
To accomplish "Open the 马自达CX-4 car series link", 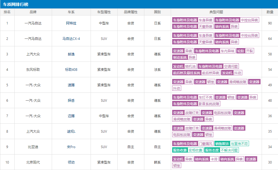I will pos(71,38).
